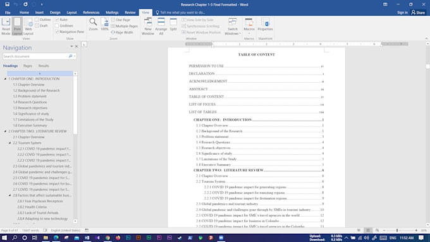Split the document window
The width and height of the screenshot is (430, 242).
173,24
